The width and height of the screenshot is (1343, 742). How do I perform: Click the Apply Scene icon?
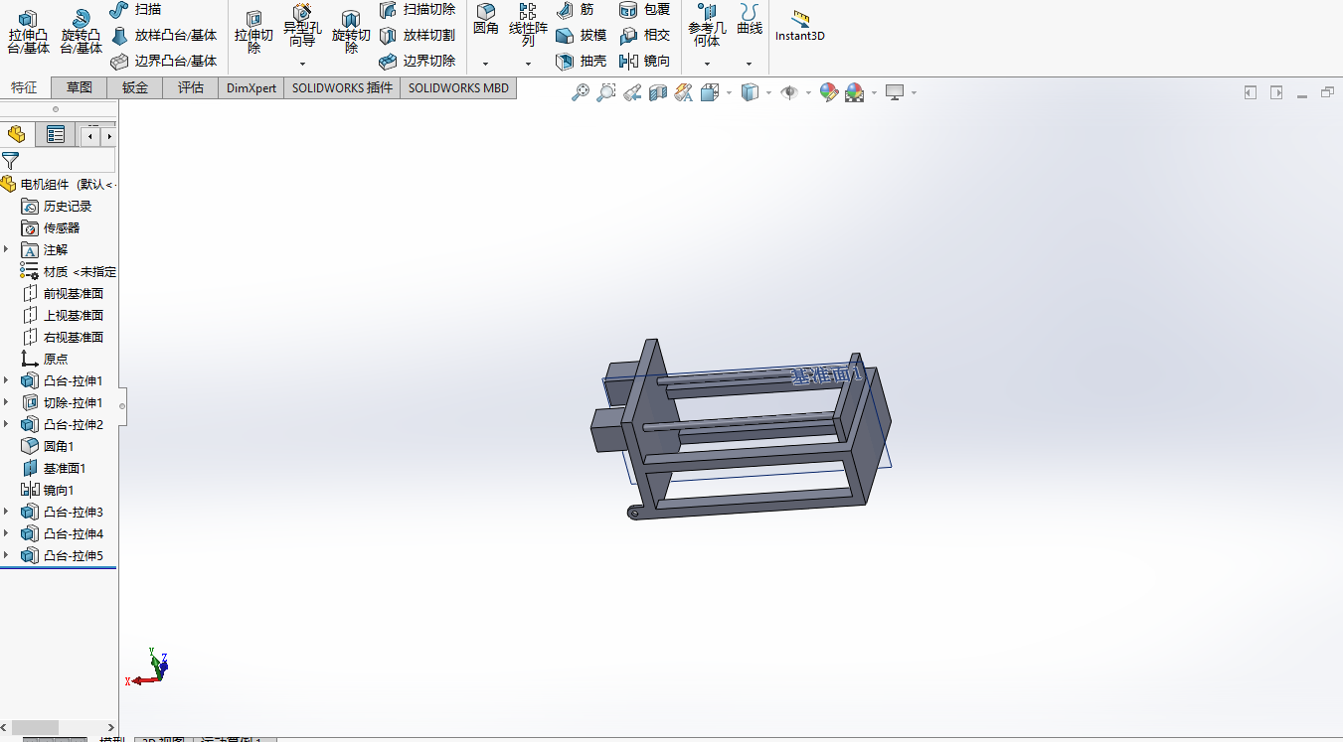(855, 92)
